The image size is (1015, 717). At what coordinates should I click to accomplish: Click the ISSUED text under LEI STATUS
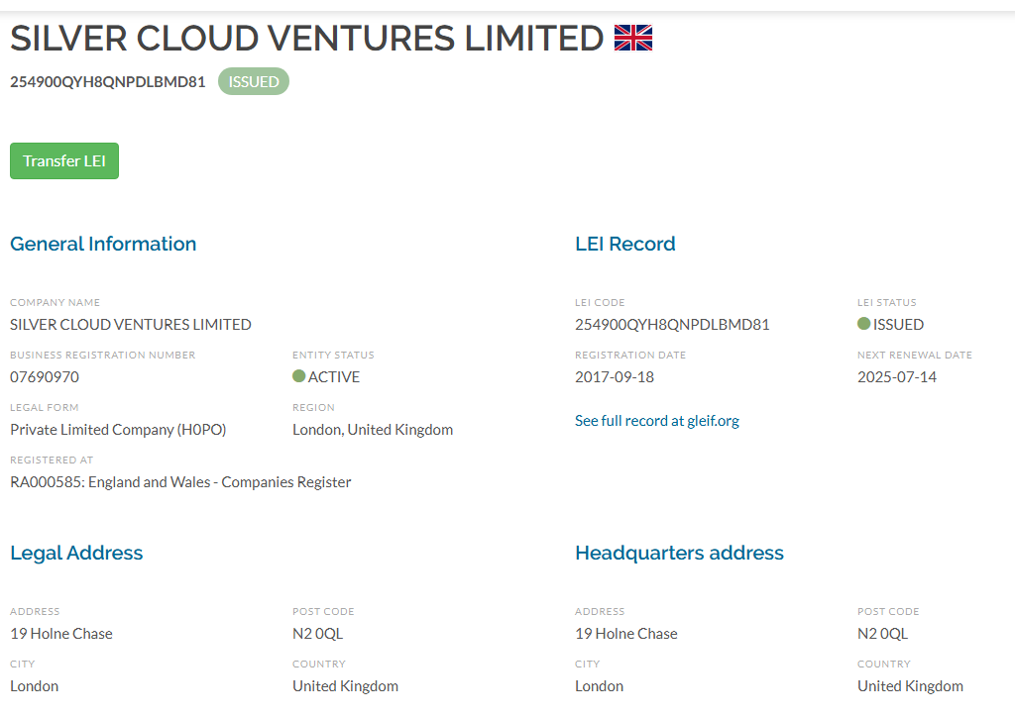[898, 325]
